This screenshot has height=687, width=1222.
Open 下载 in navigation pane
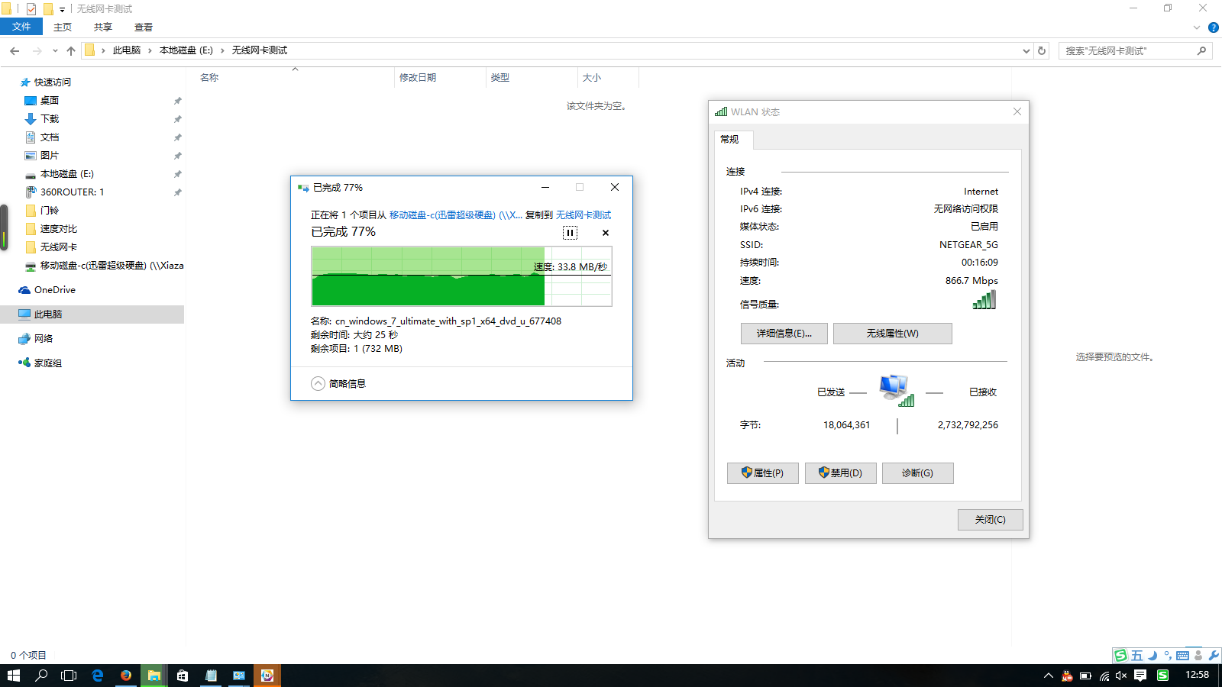(x=50, y=119)
